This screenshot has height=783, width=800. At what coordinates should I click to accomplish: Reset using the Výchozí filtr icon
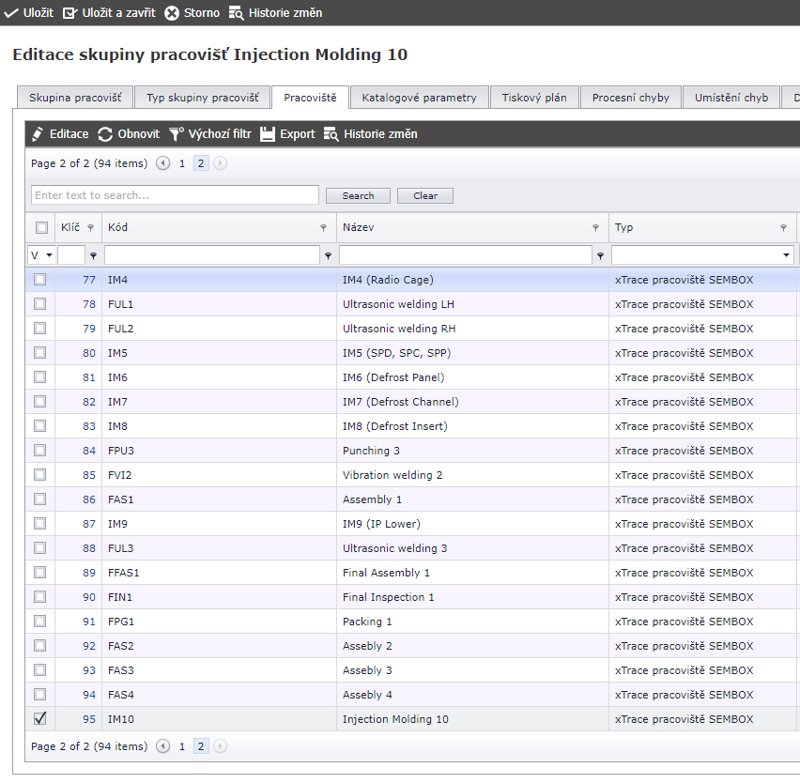point(176,134)
